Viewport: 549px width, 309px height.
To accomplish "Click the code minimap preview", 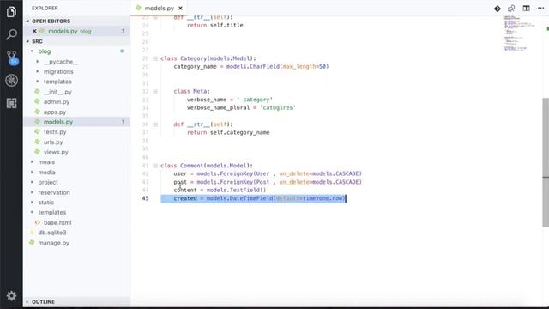I will (520, 33).
